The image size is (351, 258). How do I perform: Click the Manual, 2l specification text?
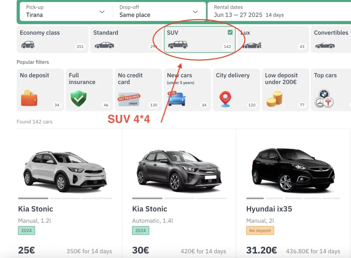(x=260, y=221)
